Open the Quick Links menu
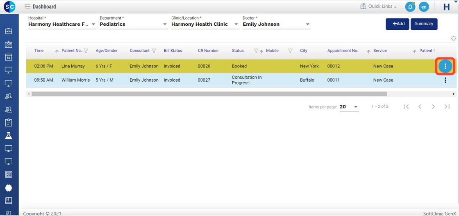 click(378, 7)
